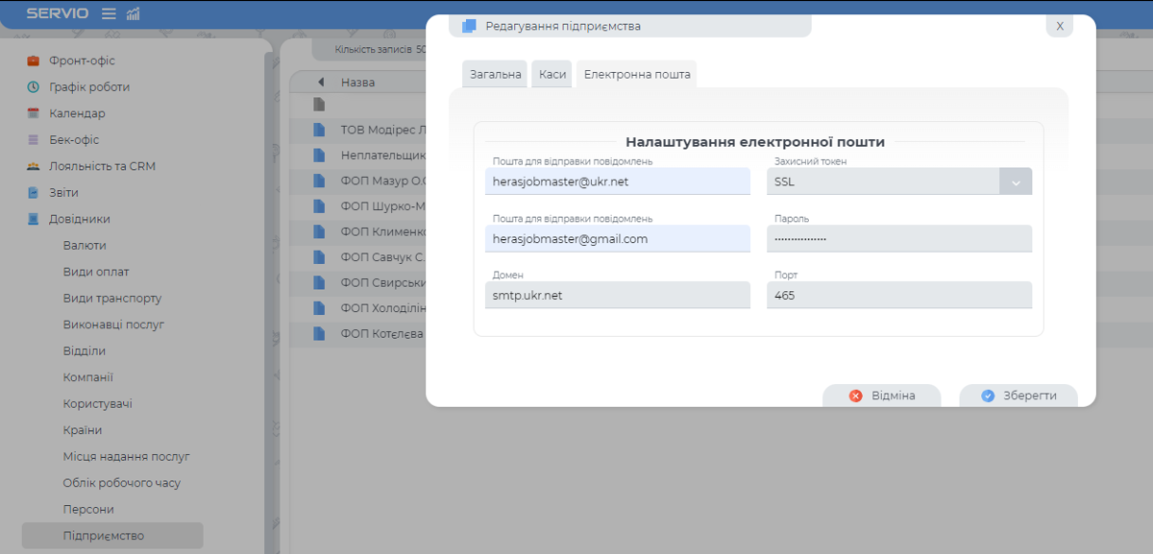This screenshot has height=554, width=1153.
Task: Click the Пароль password field
Action: 898,239
